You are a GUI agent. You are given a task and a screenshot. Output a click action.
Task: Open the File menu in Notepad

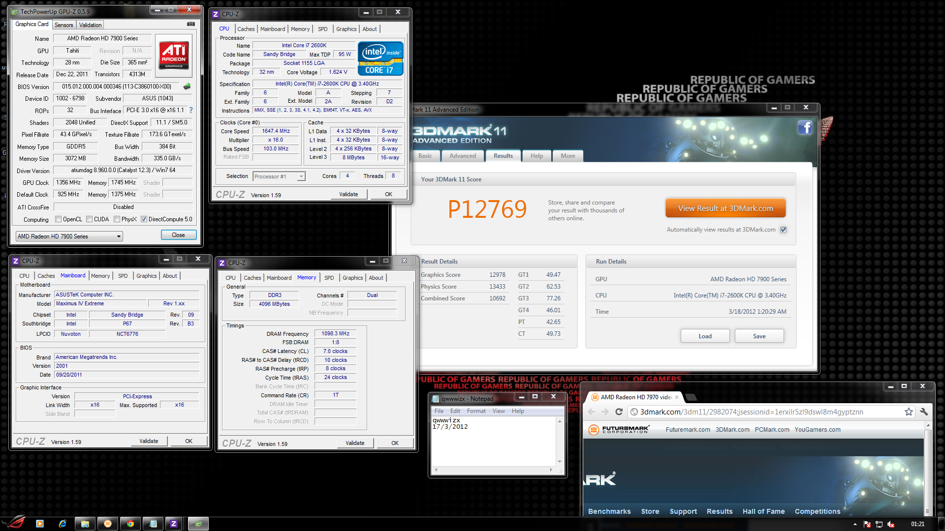439,411
